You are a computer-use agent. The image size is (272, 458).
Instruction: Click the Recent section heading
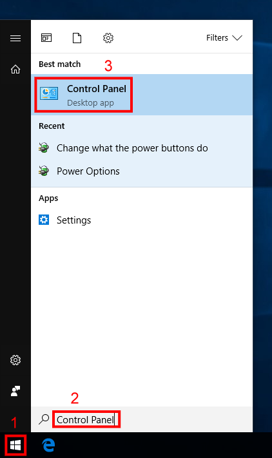tap(52, 126)
